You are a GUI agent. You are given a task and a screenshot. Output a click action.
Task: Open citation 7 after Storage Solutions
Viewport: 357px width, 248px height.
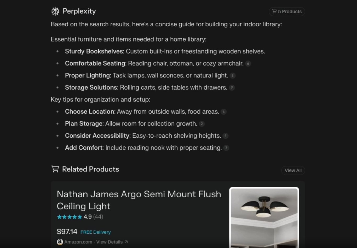(x=232, y=87)
